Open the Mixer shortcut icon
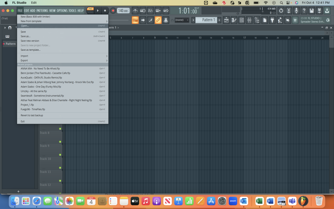This screenshot has width=334, height=209. 249,20
